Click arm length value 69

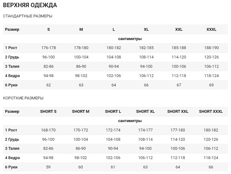point(211,85)
